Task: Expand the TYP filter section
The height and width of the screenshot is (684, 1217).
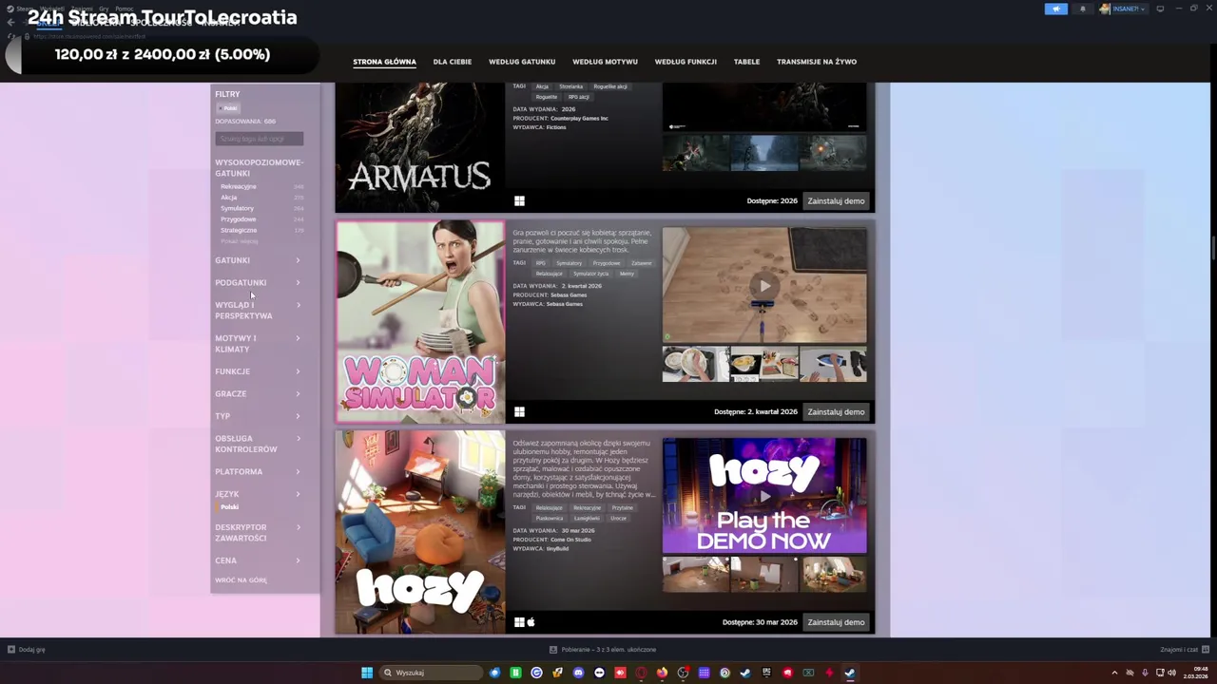Action: (258, 416)
